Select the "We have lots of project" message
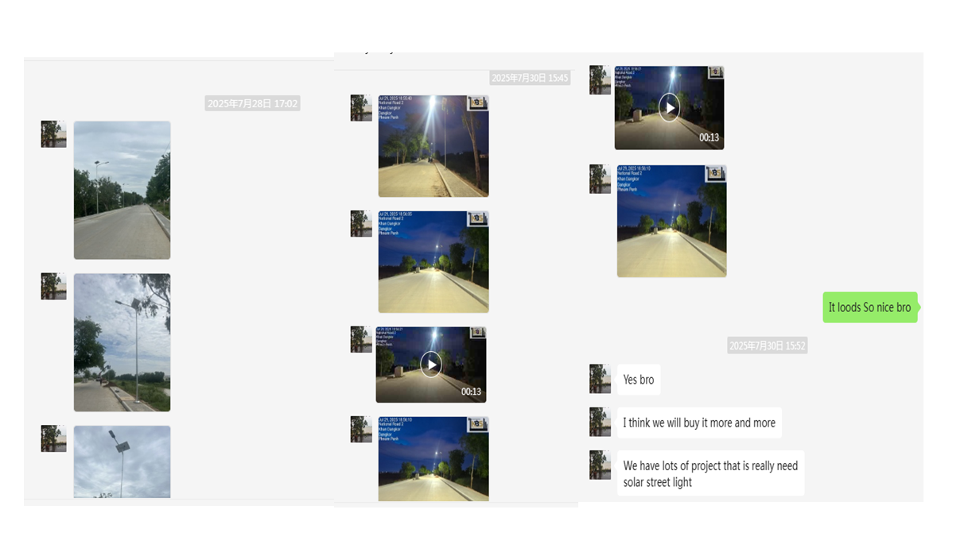Viewport: 972px width, 552px height. click(710, 473)
